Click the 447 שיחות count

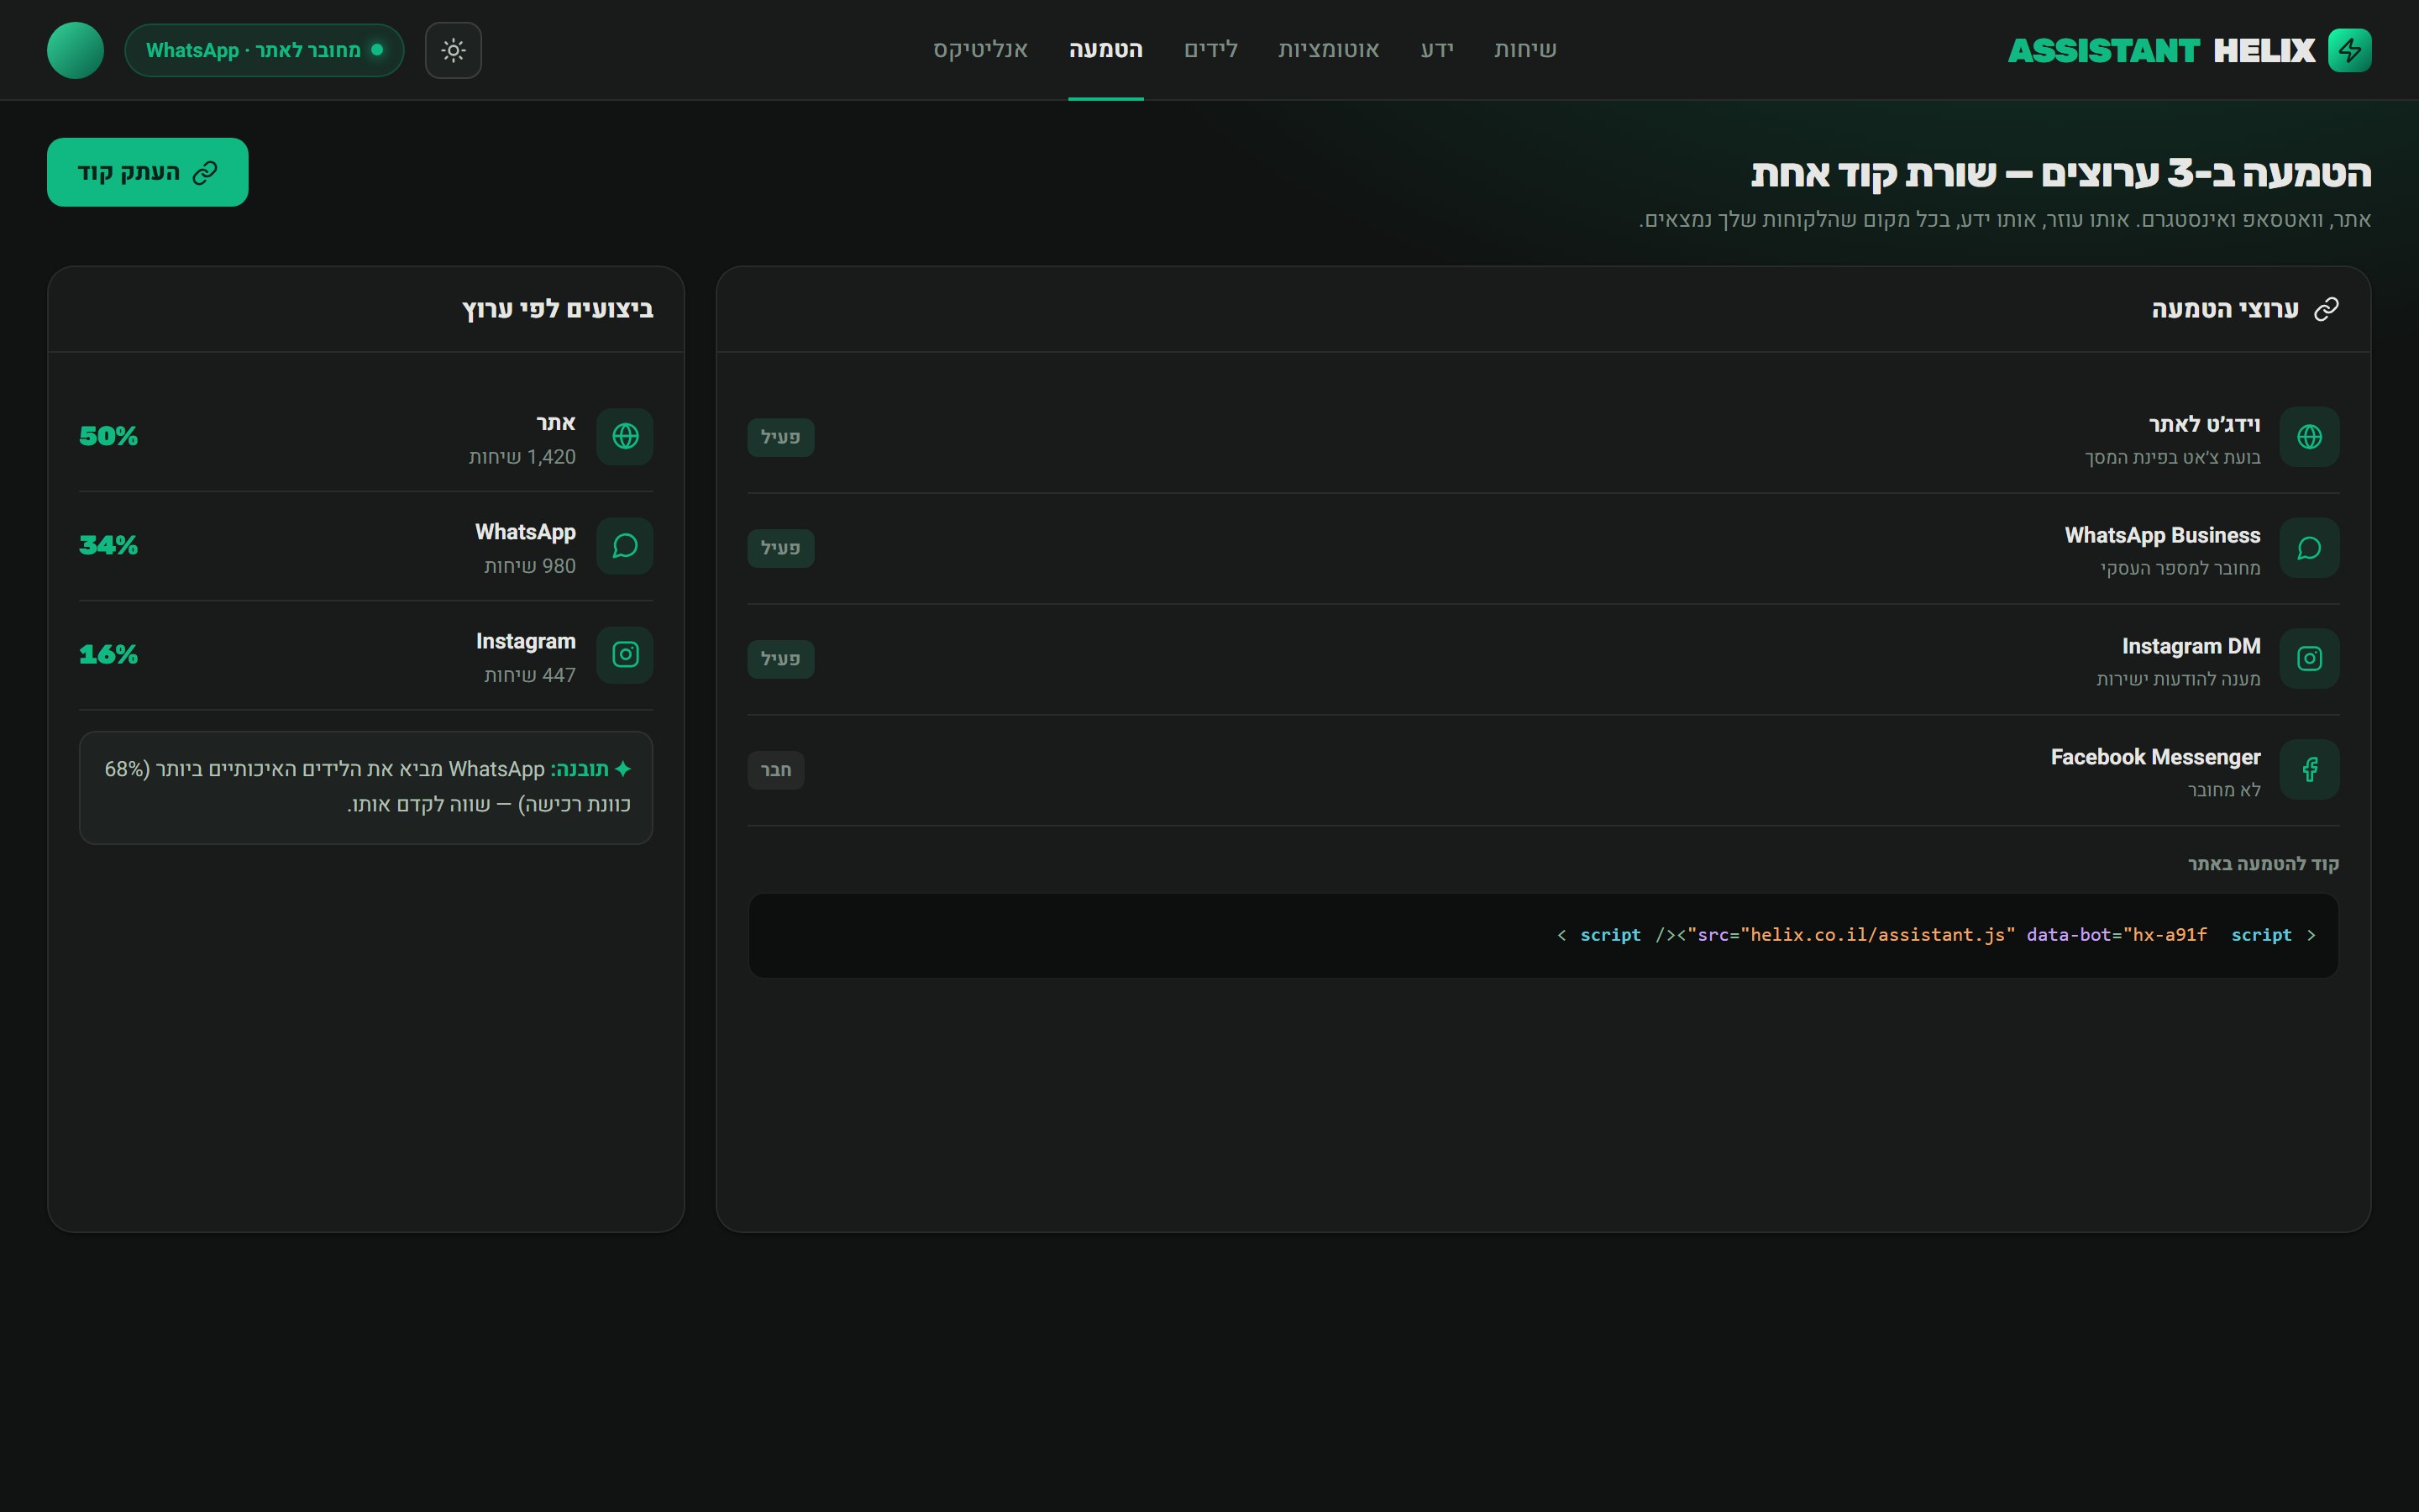click(530, 675)
